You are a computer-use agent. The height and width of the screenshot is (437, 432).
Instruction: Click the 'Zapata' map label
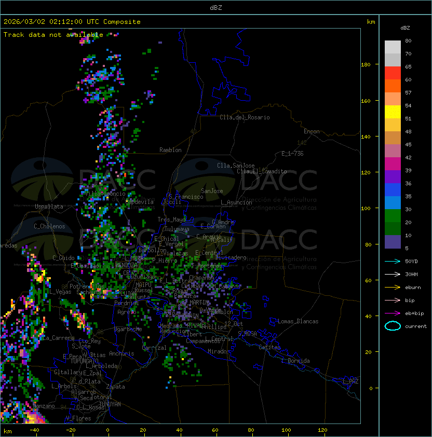coord(115,387)
